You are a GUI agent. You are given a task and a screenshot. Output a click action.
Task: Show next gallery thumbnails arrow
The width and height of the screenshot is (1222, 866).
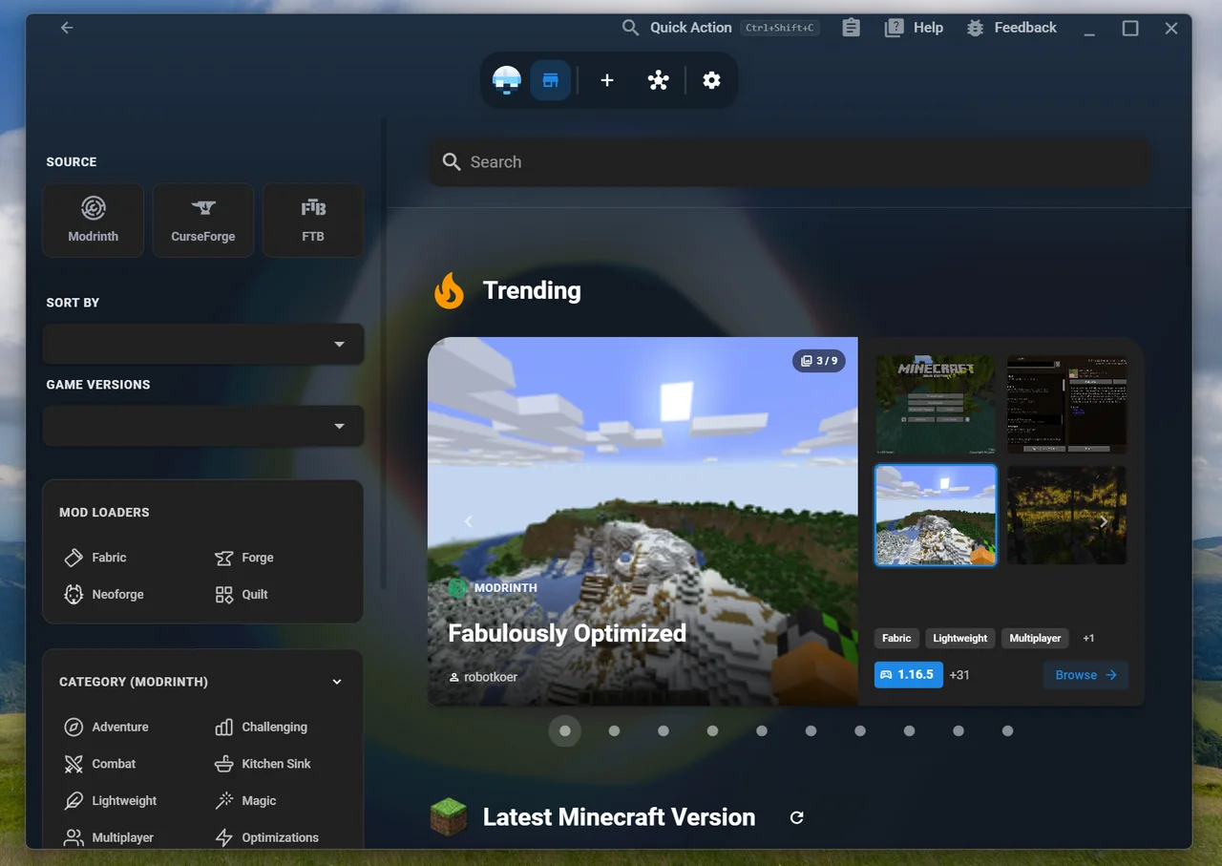click(x=1103, y=521)
